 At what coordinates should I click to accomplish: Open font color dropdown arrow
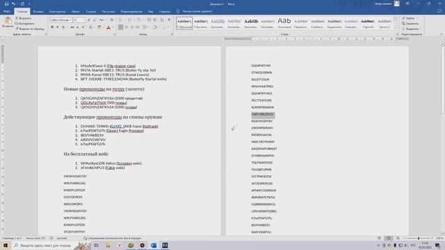coord(112,27)
